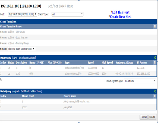The width and height of the screenshot is (158, 123).
Task: Expand the Select a graph type In/Out Bits dropdown
Action: [x=140, y=81]
